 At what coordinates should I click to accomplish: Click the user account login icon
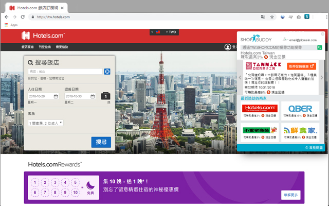228,47
